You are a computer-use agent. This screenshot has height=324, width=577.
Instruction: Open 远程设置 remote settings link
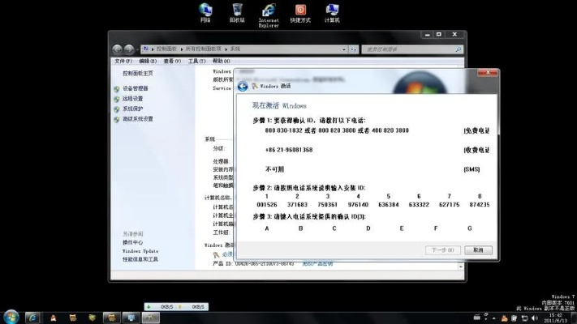[132, 99]
